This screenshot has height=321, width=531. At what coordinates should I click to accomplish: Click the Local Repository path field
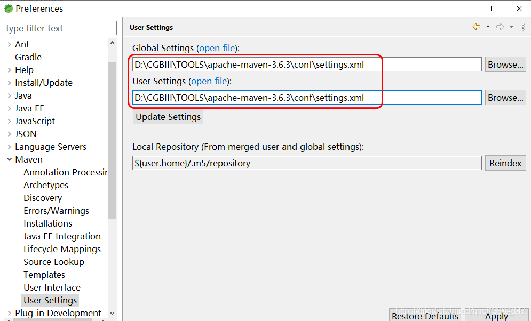(x=307, y=163)
